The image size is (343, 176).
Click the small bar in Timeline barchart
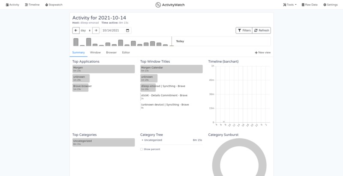click(224, 122)
